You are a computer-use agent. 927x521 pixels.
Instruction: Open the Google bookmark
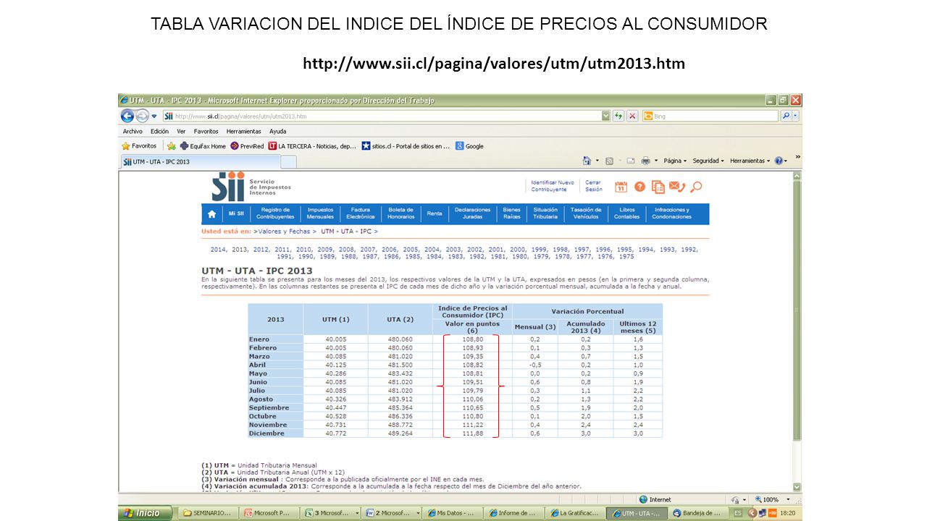(469, 146)
